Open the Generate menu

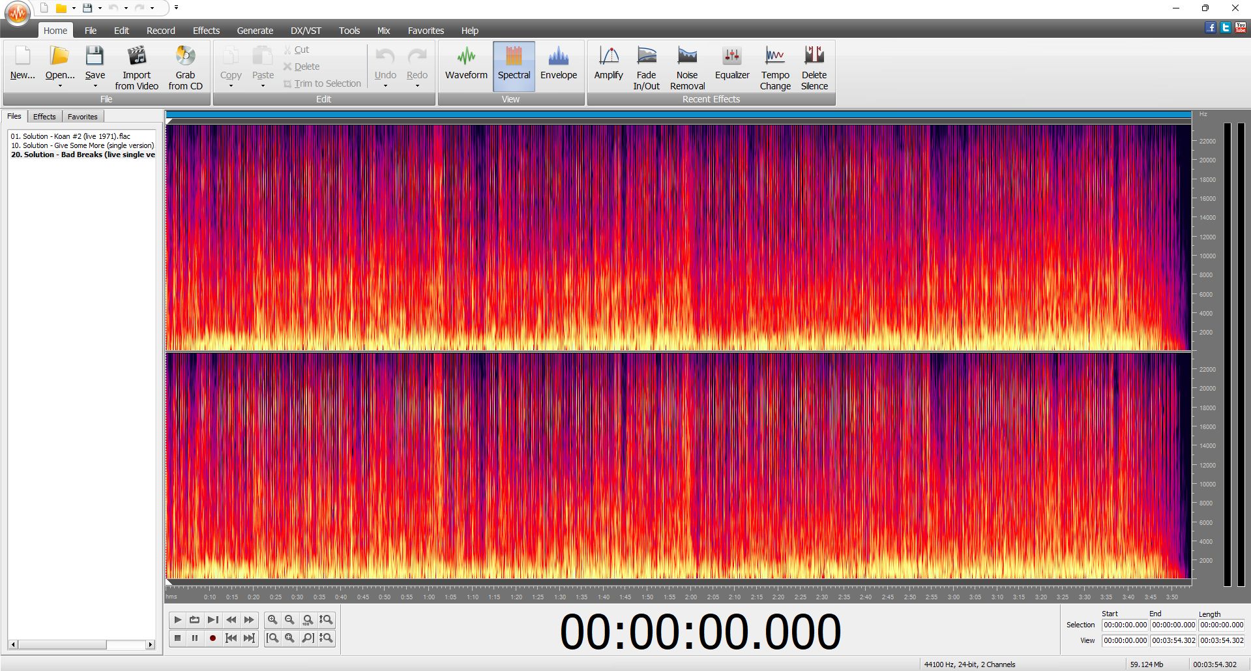(x=255, y=31)
